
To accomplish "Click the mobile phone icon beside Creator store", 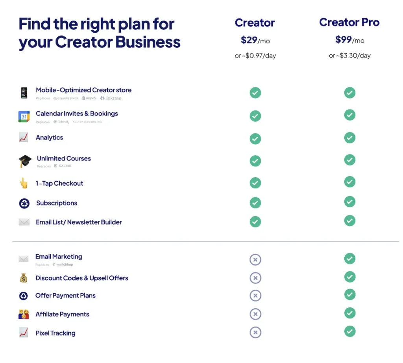I will point(24,93).
